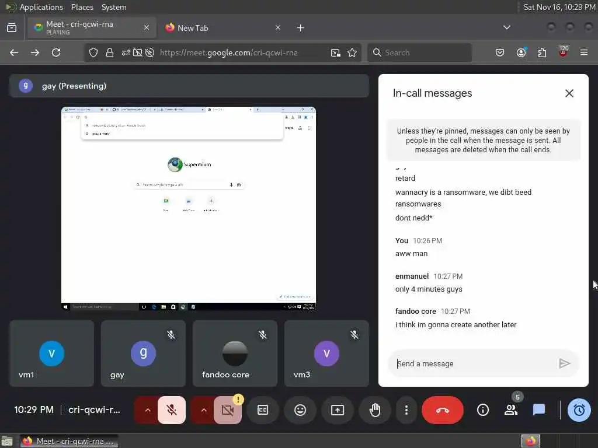Open a new browser tab
The width and height of the screenshot is (598, 448).
coord(301,28)
